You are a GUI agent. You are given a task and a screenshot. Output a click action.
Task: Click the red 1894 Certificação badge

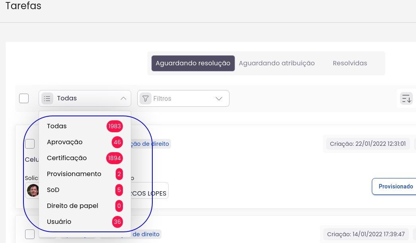click(115, 158)
